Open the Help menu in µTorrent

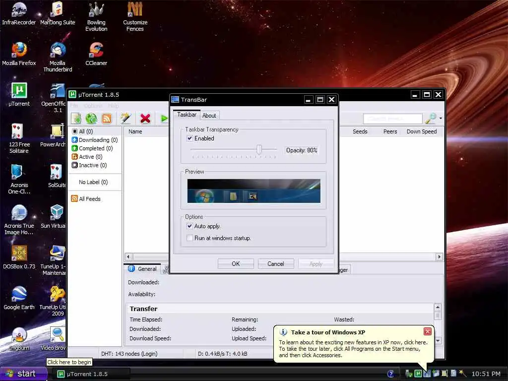pos(113,106)
